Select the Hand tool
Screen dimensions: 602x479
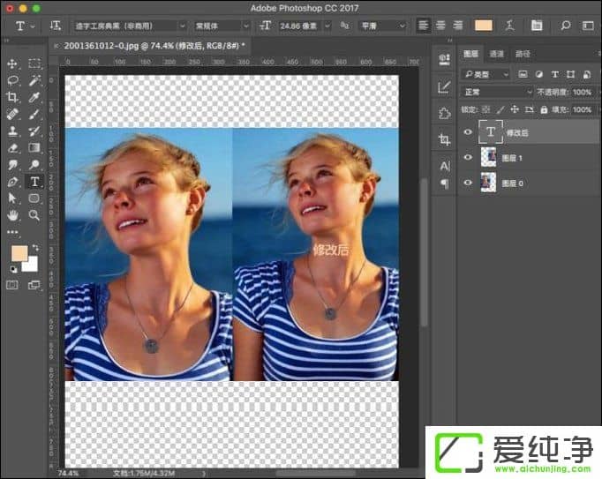pyautogui.click(x=12, y=214)
